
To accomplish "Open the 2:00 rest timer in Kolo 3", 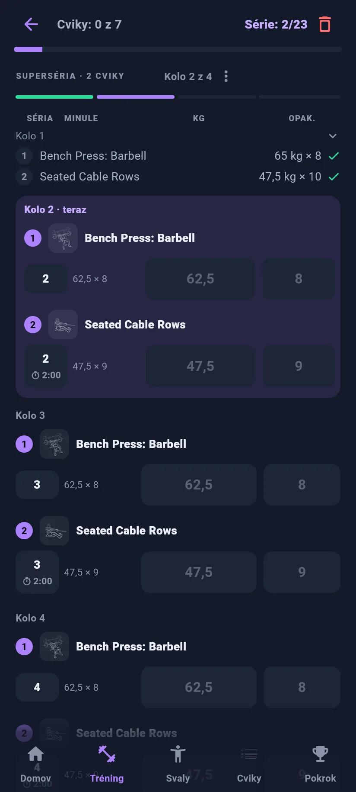I will pyautogui.click(x=37, y=581).
